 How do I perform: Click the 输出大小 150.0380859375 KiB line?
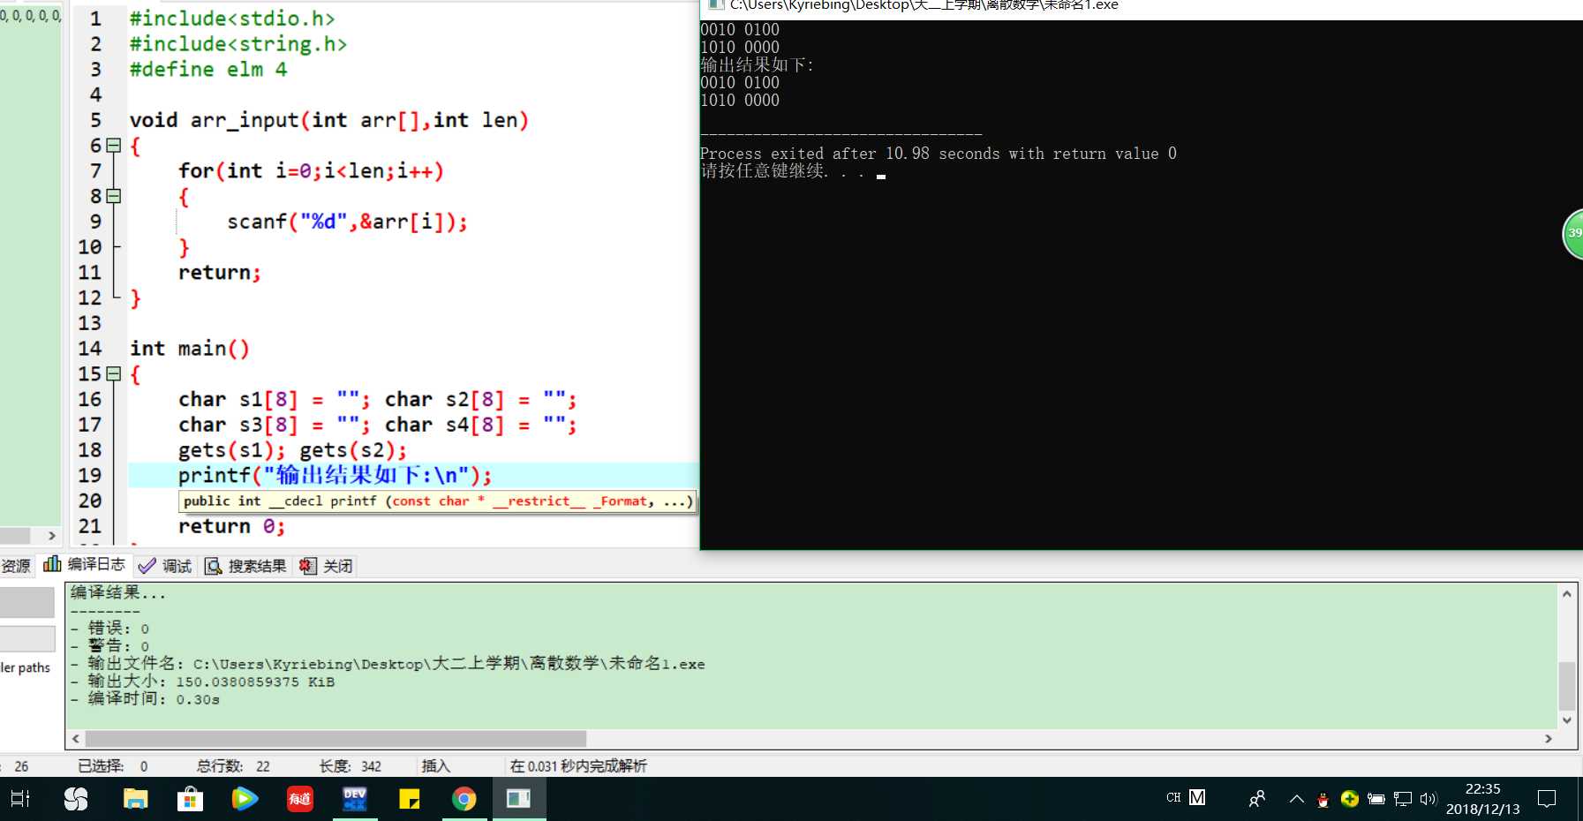pyautogui.click(x=202, y=682)
